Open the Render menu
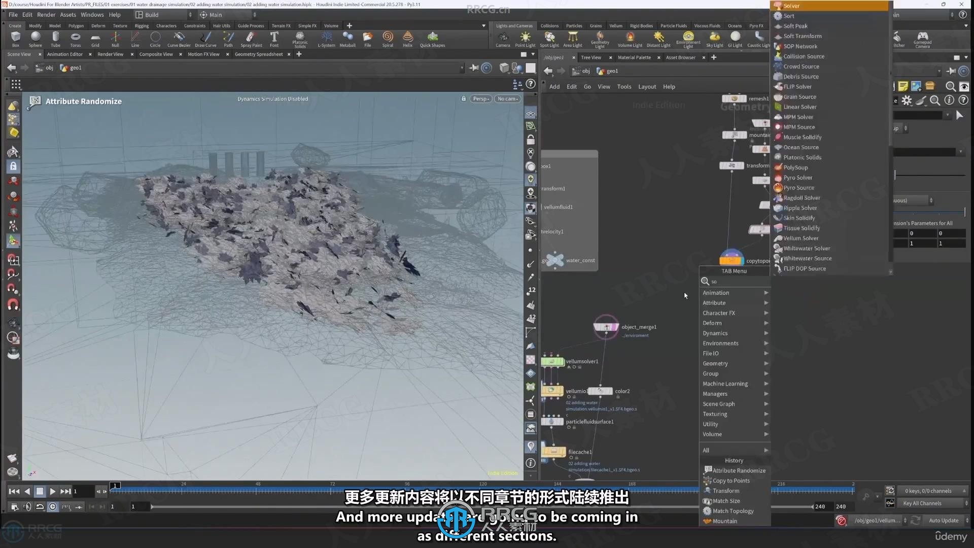The width and height of the screenshot is (974, 548). tap(46, 15)
